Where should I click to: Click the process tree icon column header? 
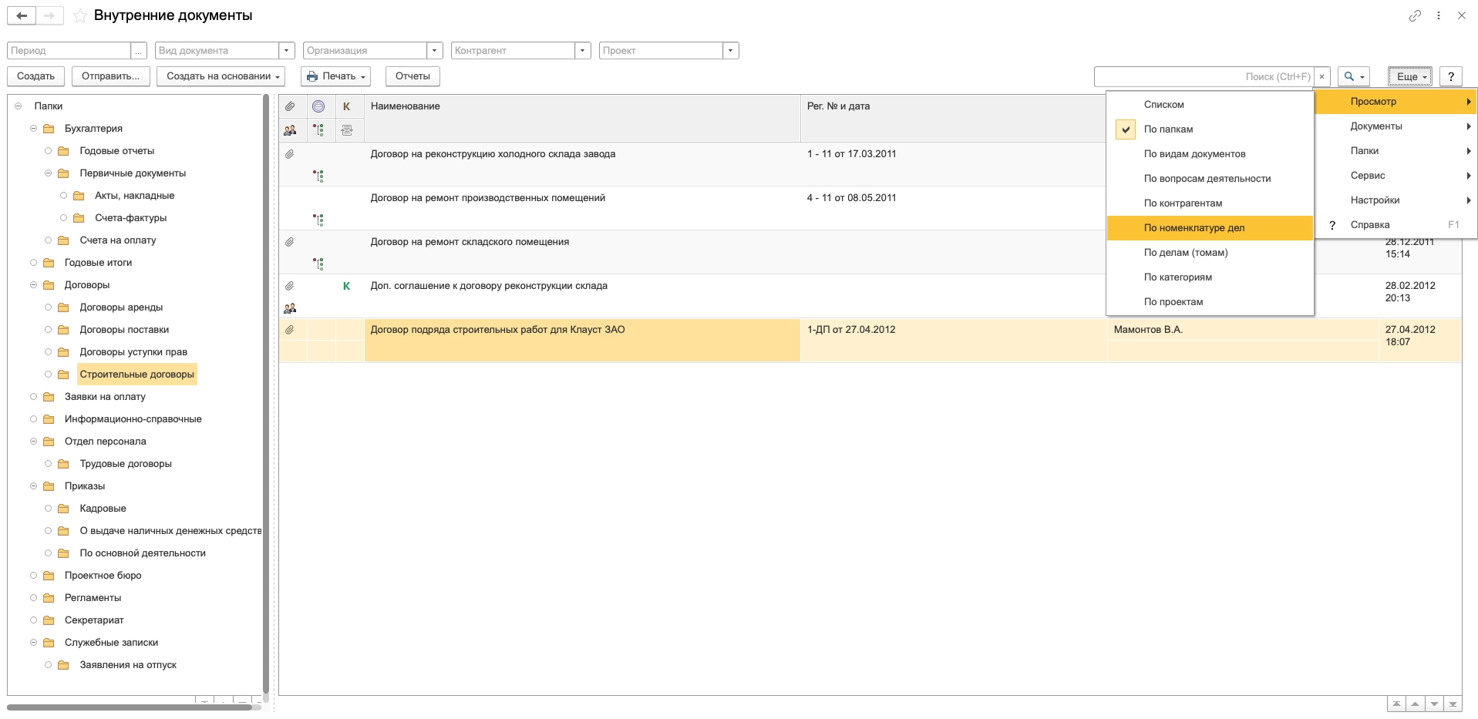coord(318,131)
